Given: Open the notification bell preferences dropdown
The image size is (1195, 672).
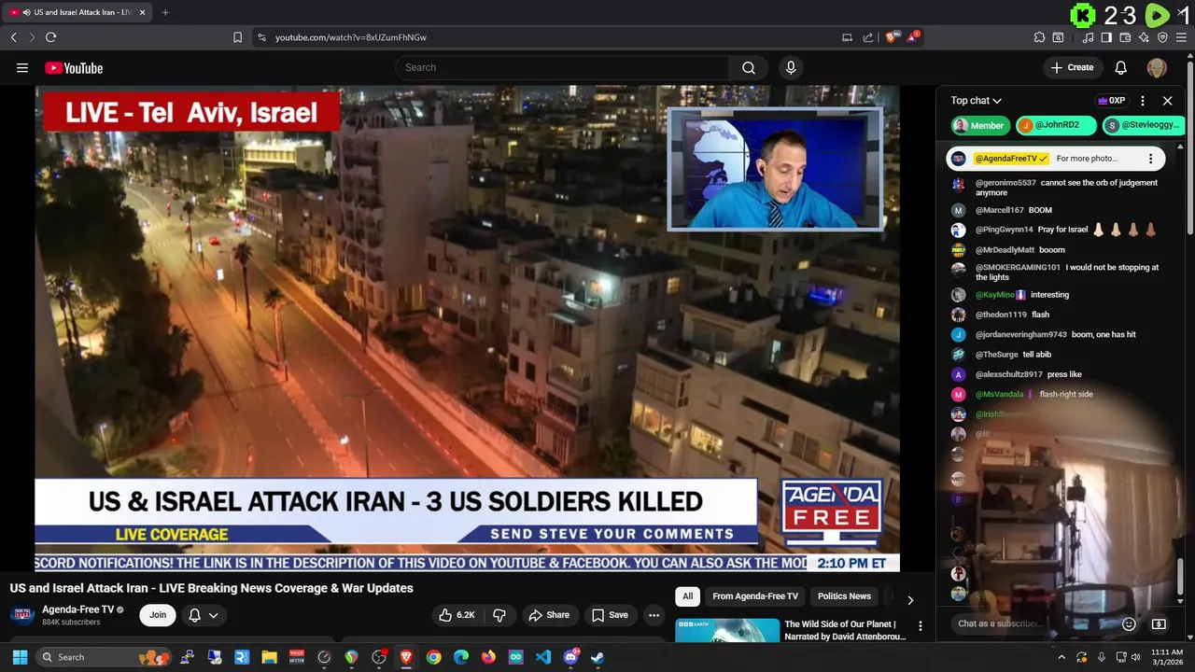Looking at the screenshot, I should (x=204, y=615).
